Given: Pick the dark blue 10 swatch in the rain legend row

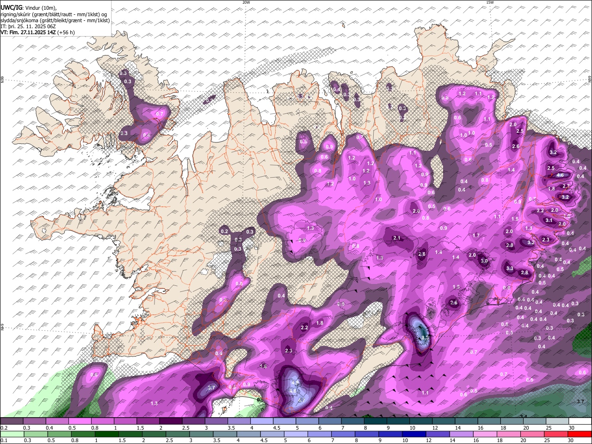Looking at the screenshot, I should pos(414,434).
